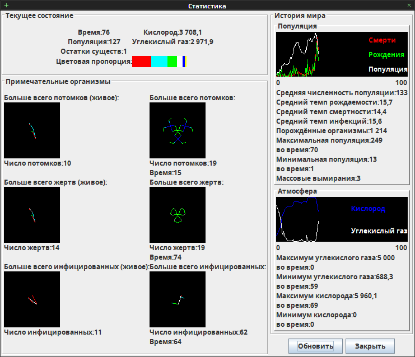
Task: Click Средний темп рождаемости:15,7 line
Action: click(334, 102)
